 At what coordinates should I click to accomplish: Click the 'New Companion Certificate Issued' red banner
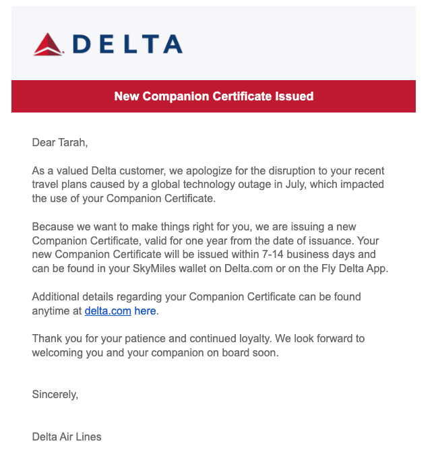[214, 96]
